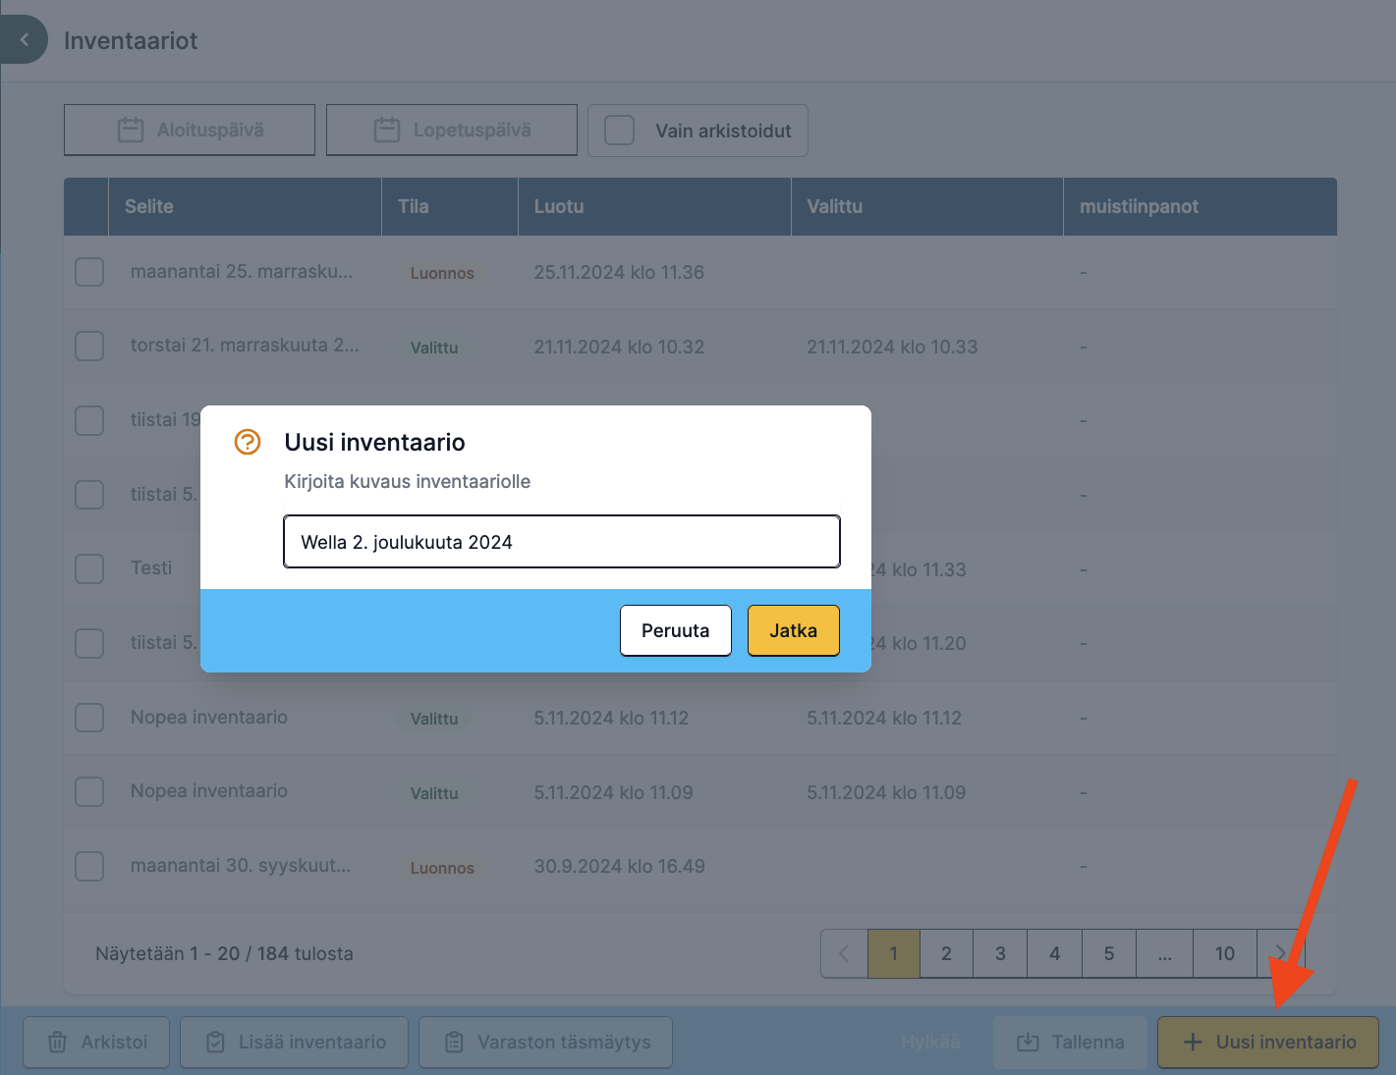Click the 5.11.2024 klo 11.12 Luotu cell

tap(611, 718)
